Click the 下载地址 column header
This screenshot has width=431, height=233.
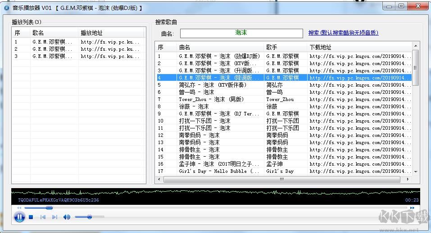point(359,47)
